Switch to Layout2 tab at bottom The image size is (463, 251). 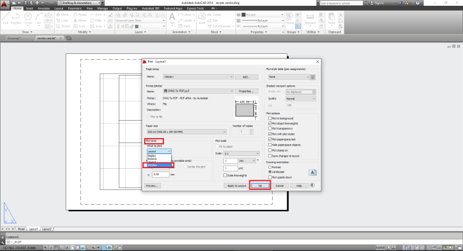[x=47, y=229]
